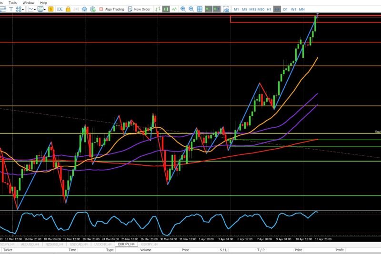Select the text label drawing tool

coord(11,9)
